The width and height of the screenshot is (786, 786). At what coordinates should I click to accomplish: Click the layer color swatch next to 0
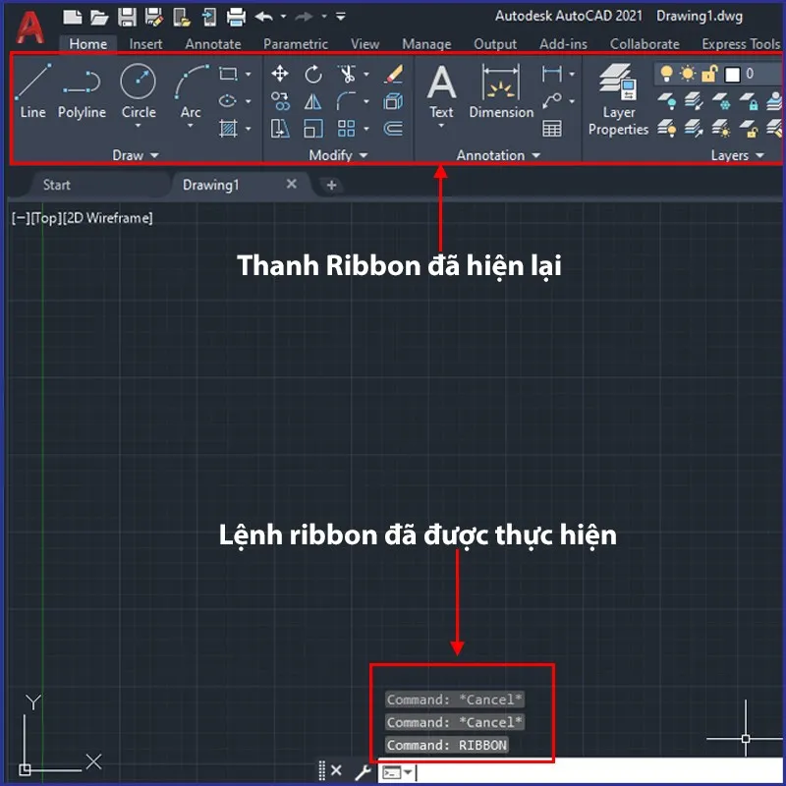tap(732, 73)
